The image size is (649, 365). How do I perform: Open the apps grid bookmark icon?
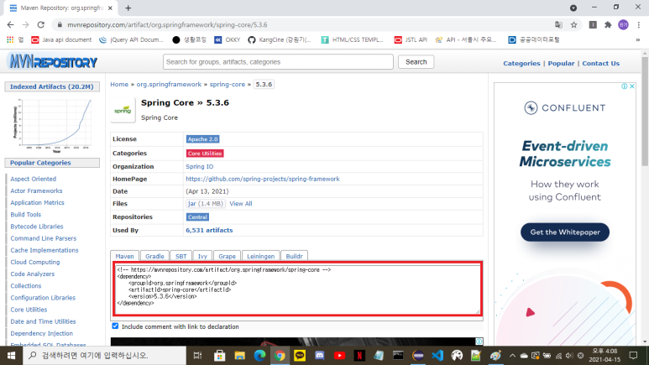[10, 39]
